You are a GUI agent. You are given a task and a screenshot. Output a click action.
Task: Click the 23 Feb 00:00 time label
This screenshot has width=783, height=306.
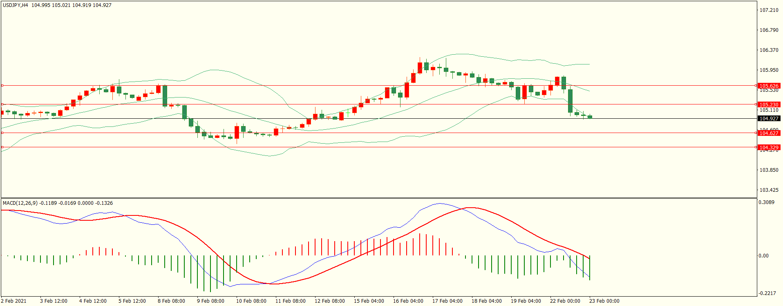[604, 301]
